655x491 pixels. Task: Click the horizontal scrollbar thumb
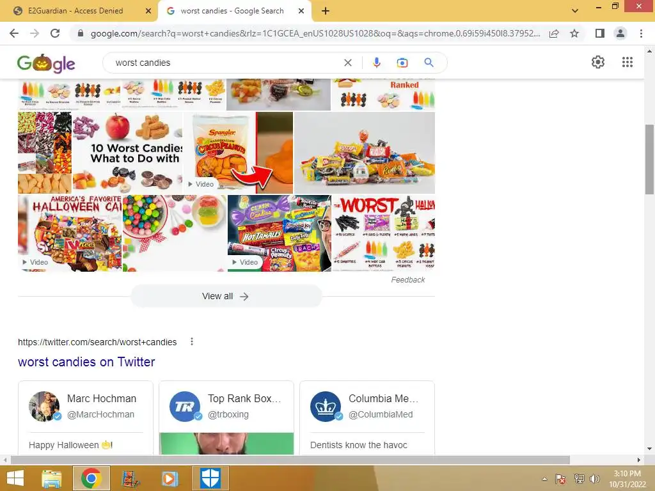coord(290,460)
